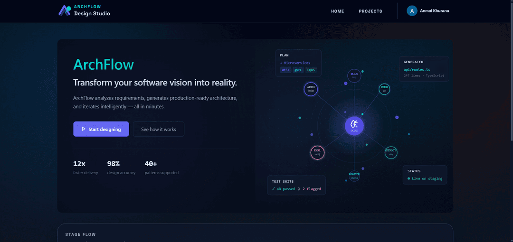Screen dimensions: 513x242
Task: Click the GENERATED card title
Action: click(x=414, y=62)
